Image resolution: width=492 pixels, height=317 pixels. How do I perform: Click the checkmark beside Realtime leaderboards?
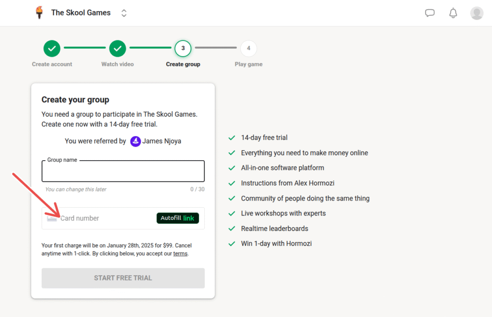tap(232, 229)
